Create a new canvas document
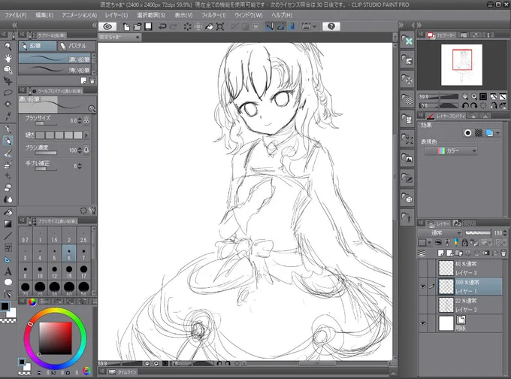This screenshot has width=511, height=379. point(126,27)
